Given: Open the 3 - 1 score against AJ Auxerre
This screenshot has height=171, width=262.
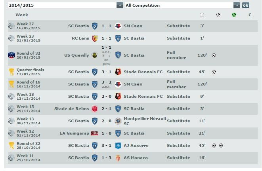Looking at the screenshot, I should 106,145.
